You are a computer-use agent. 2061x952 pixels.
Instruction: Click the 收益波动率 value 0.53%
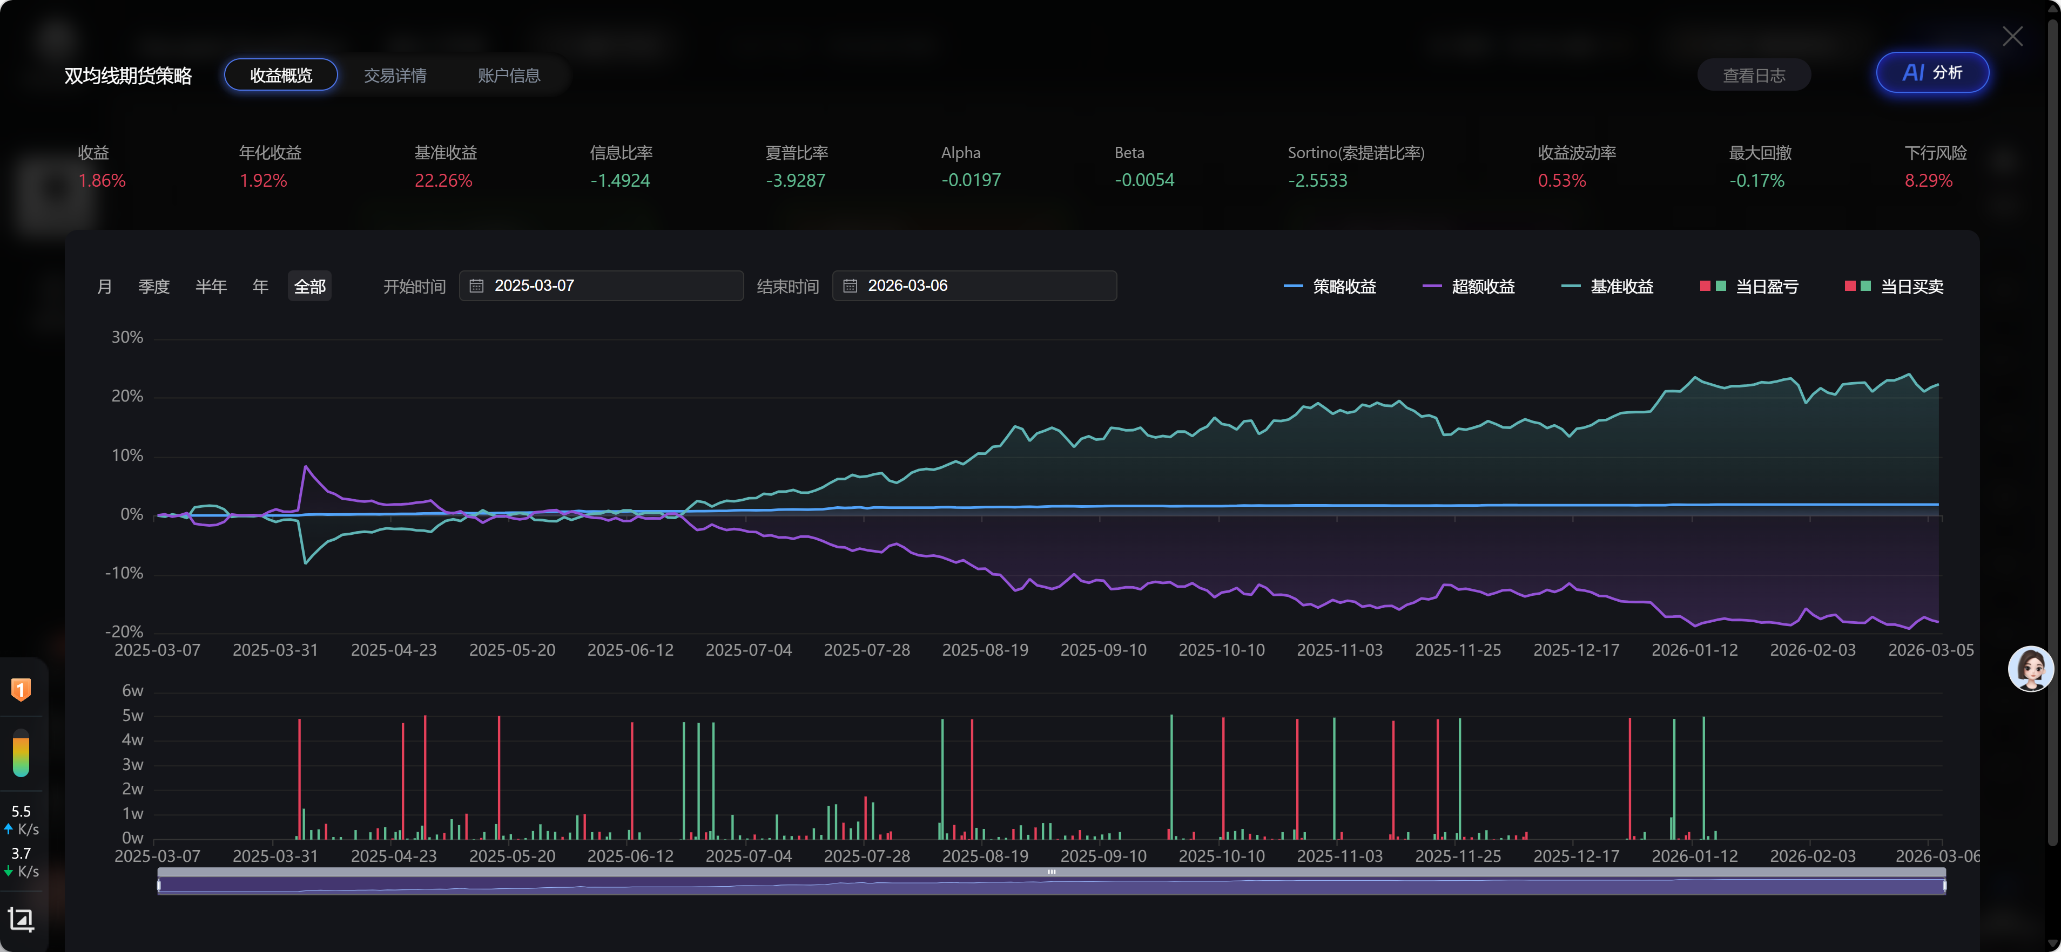coord(1562,181)
